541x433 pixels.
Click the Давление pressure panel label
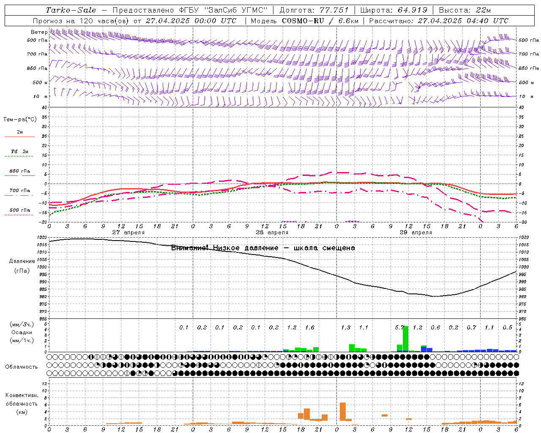[22, 261]
